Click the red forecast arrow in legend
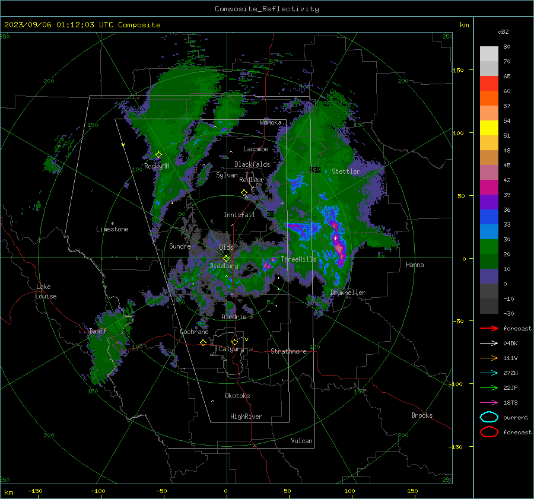 [x=489, y=328]
